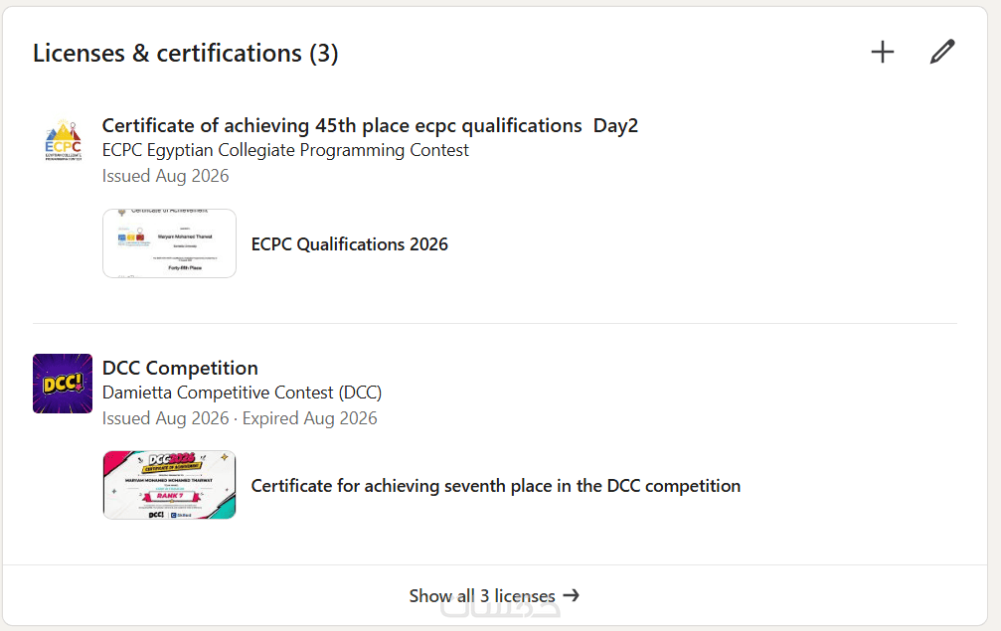Open the DCC Competition title
The width and height of the screenshot is (1001, 631).
pyautogui.click(x=180, y=368)
